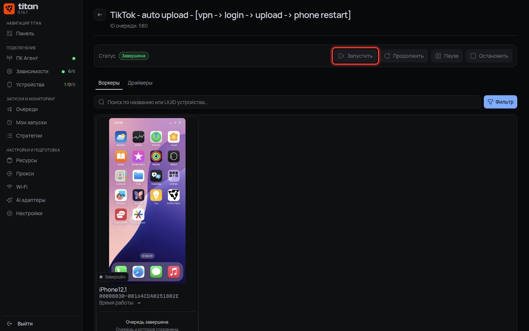Open Зависимости in the sidebar

pos(41,71)
